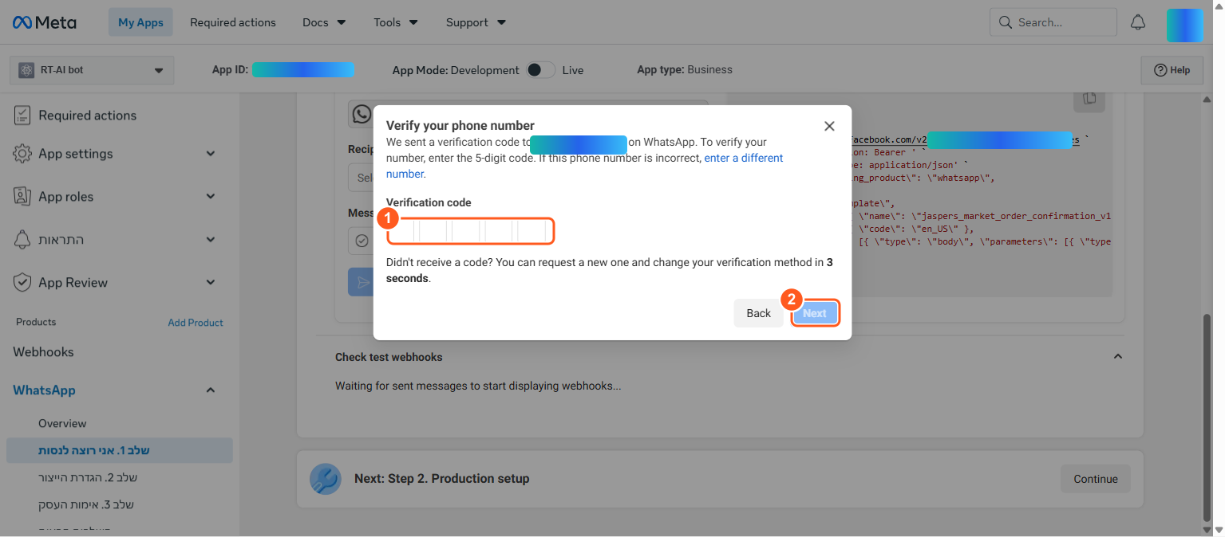Click the Next button in the dialog
This screenshot has height=537, width=1225.
click(815, 313)
